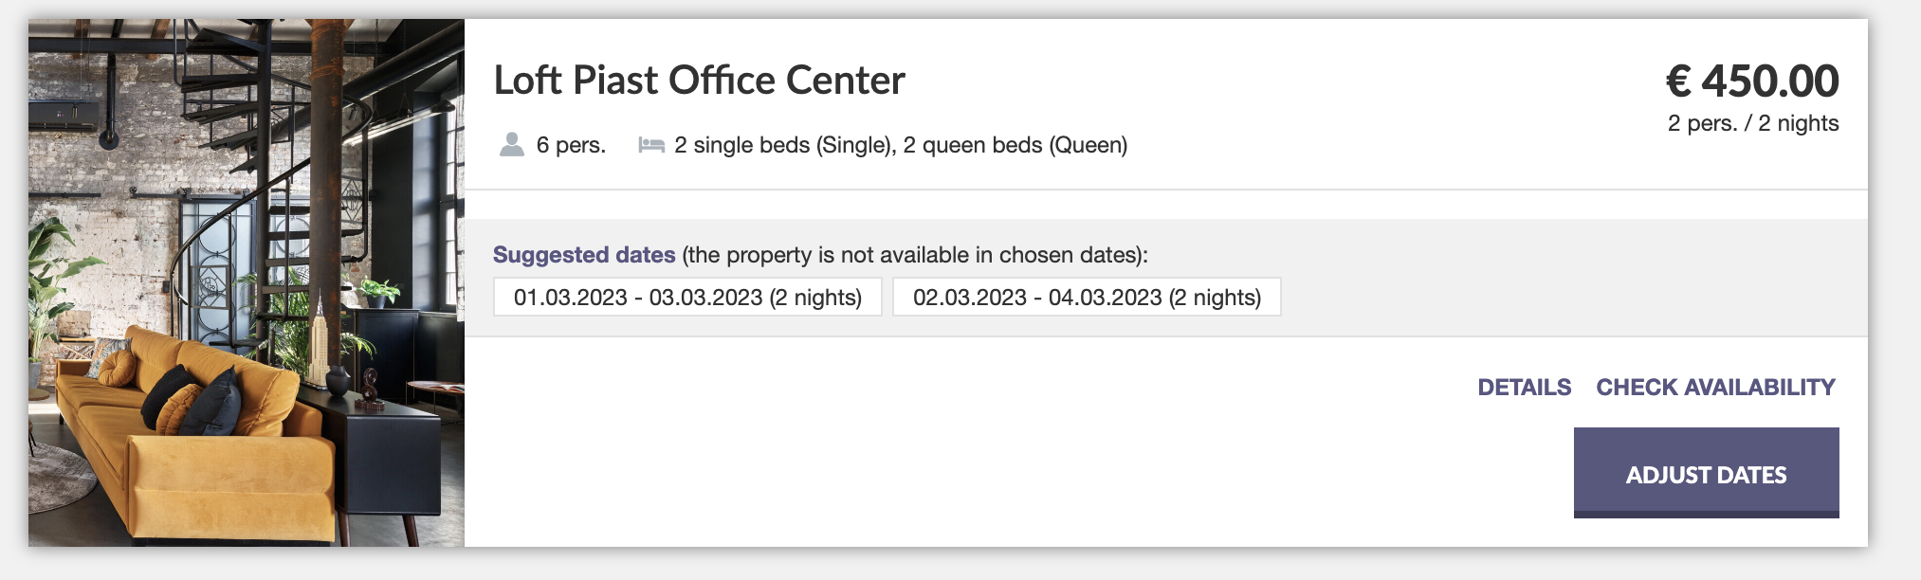
Task: Open the Loft Piast Office Center title
Action: point(699,81)
